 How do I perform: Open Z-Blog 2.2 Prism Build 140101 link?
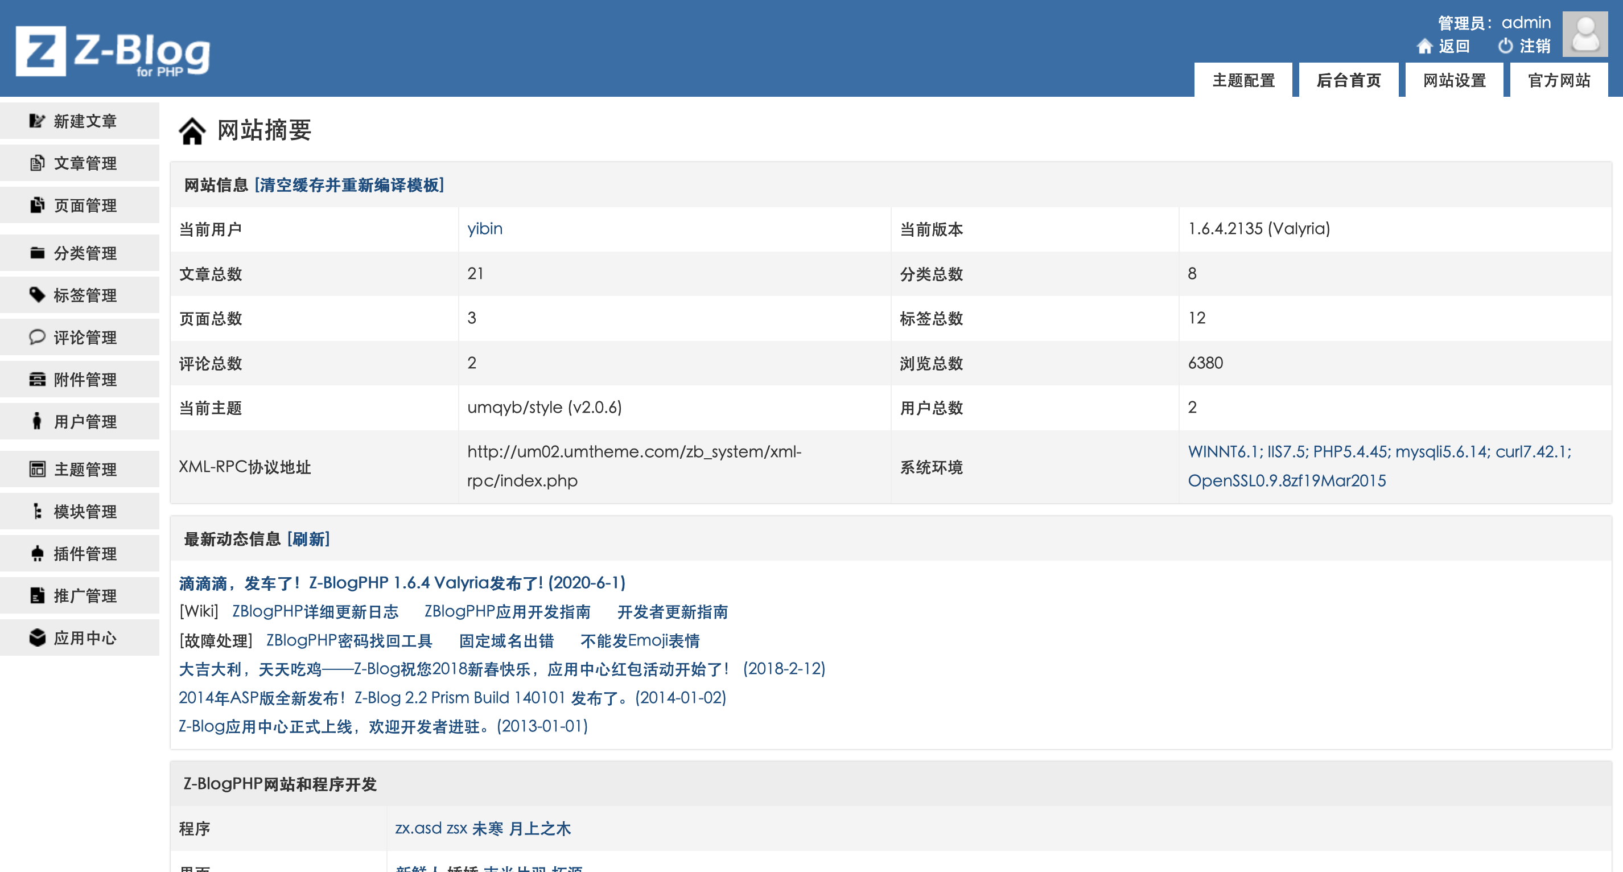452,698
